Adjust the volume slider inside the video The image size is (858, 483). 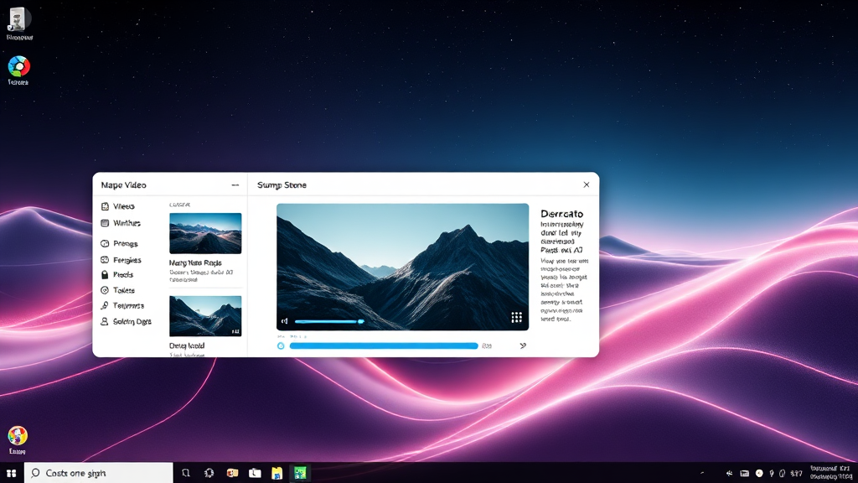click(328, 321)
